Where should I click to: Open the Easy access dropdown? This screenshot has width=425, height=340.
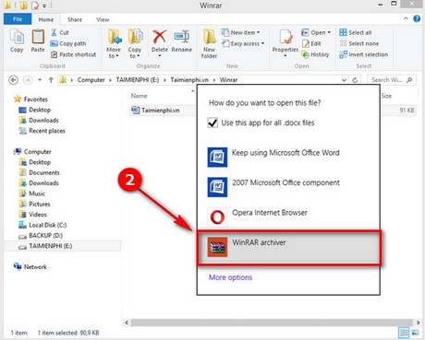tap(243, 43)
